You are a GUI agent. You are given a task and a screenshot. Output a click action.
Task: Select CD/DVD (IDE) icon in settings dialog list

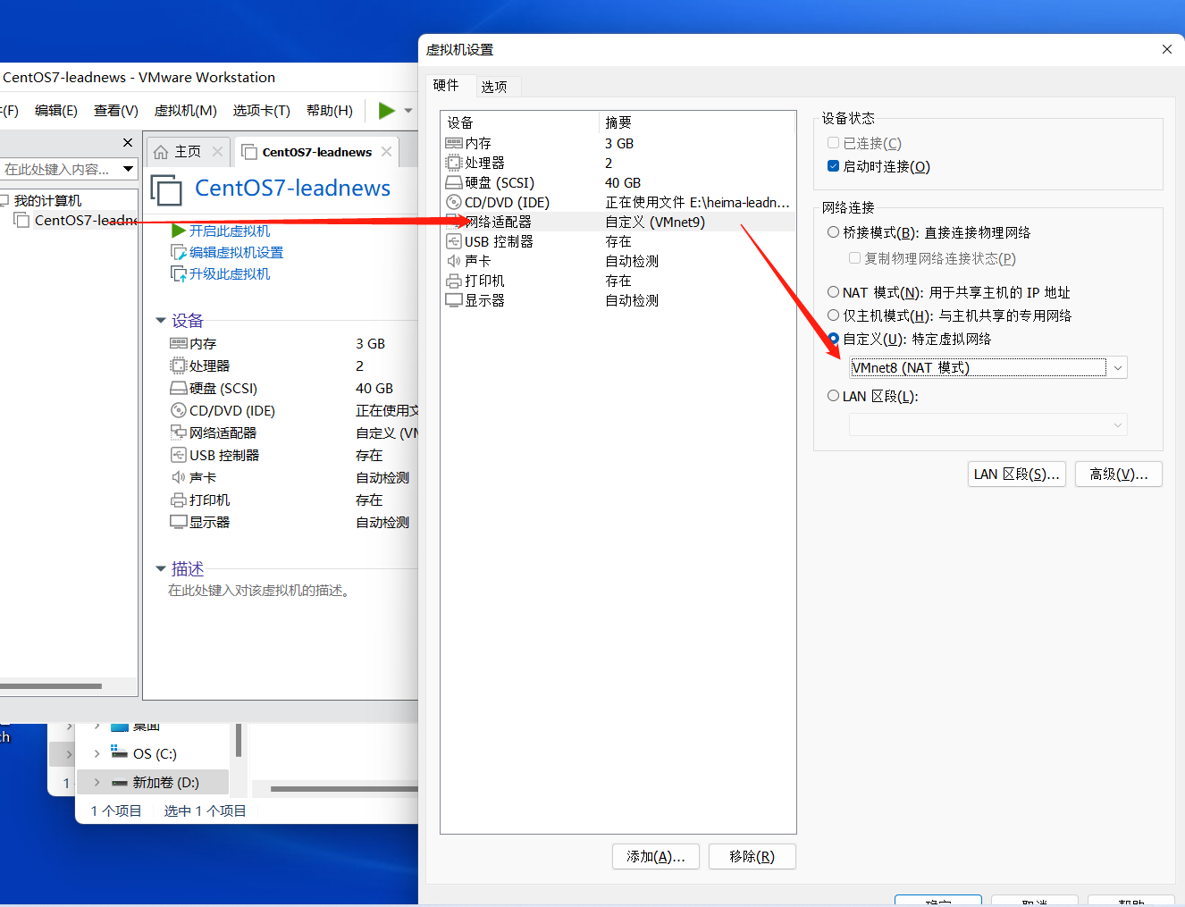tap(454, 202)
